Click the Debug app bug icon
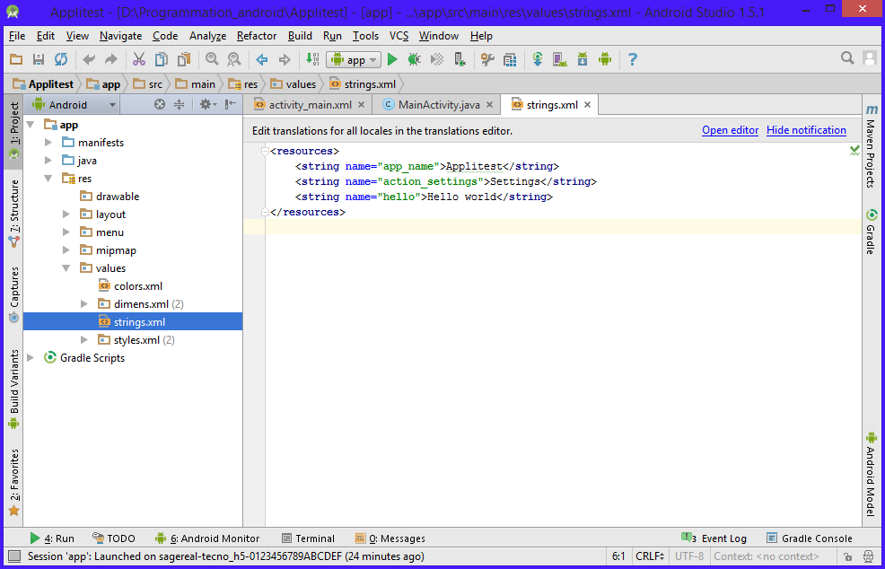This screenshot has width=885, height=569. 415,59
